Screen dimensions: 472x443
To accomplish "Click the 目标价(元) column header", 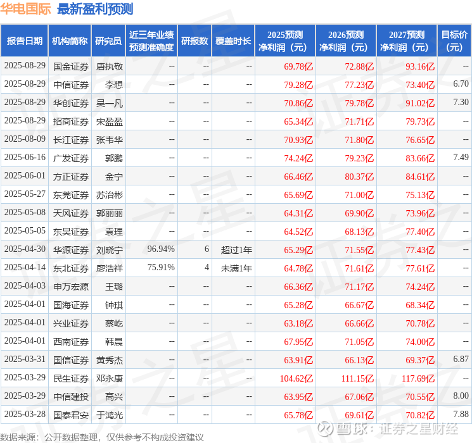I will 454,41.
